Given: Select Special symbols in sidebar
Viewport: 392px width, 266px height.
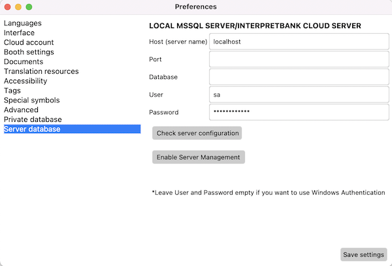Looking at the screenshot, I should pos(32,100).
